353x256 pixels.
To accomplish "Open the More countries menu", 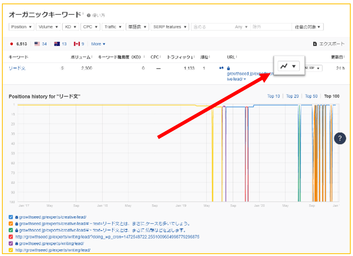I will [x=97, y=44].
